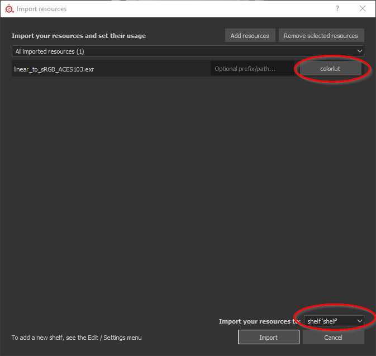376x356 pixels.
Task: Click the 'To add a new shelf' hint text
Action: point(77,338)
